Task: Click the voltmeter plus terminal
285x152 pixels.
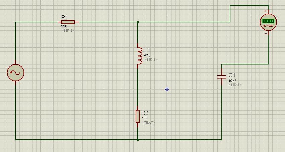Action: click(266, 11)
